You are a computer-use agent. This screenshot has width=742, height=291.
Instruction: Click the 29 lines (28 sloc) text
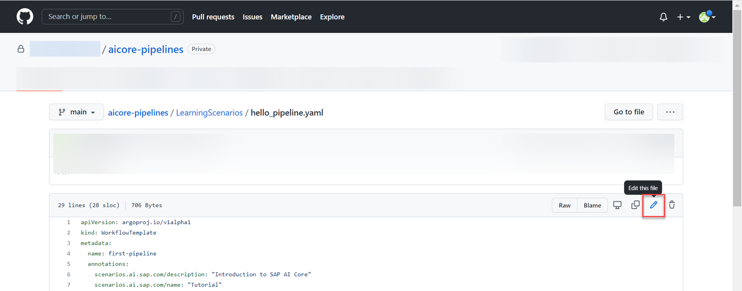(x=89, y=205)
